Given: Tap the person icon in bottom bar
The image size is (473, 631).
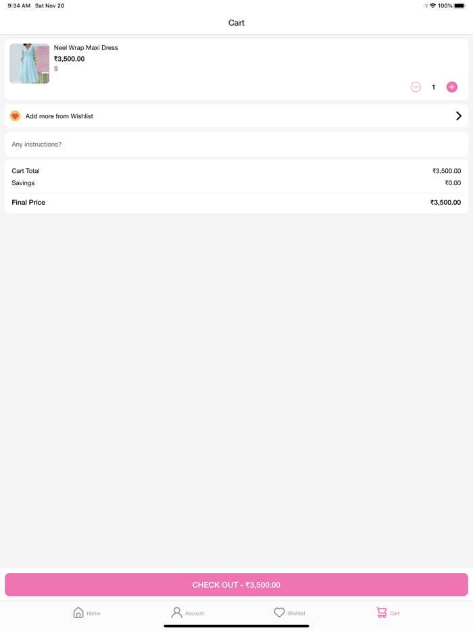Looking at the screenshot, I should [177, 612].
